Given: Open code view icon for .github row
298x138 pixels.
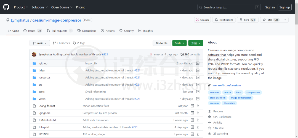Looking at the screenshot, I should [x=198, y=63].
